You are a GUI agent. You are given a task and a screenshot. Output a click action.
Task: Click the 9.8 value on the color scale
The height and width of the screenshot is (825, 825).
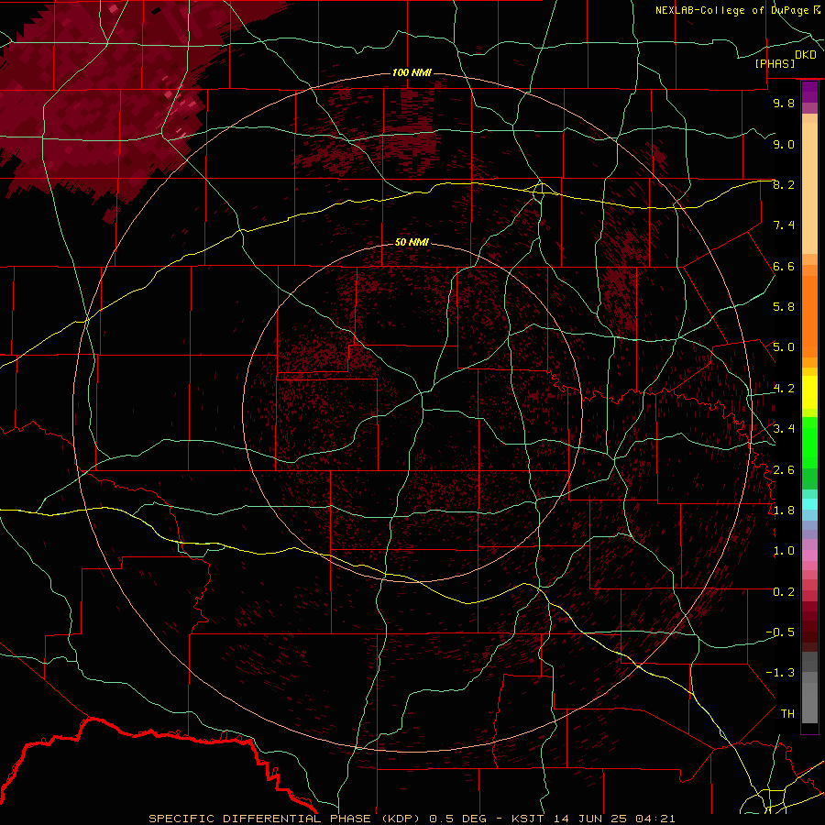[784, 103]
